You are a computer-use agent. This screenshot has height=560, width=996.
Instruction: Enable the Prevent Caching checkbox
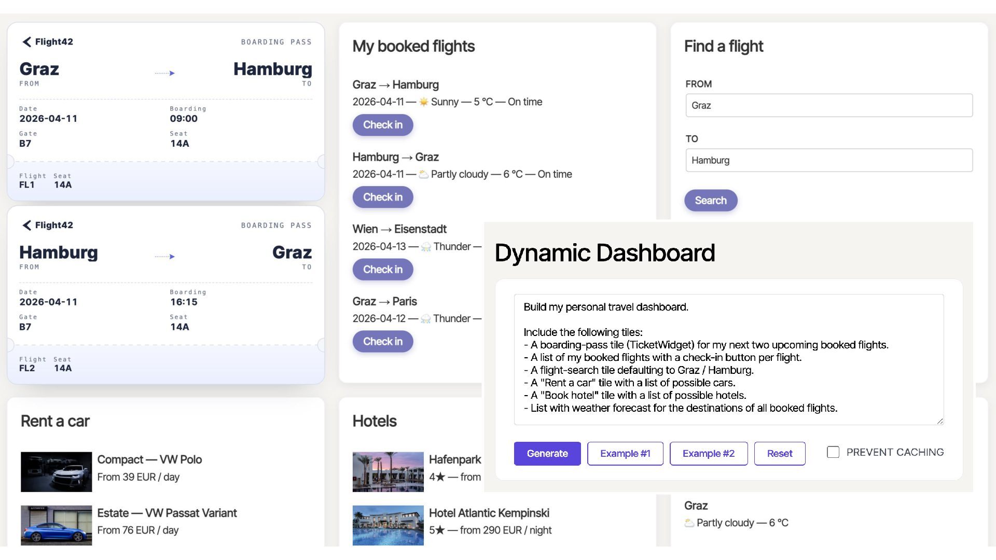tap(833, 452)
